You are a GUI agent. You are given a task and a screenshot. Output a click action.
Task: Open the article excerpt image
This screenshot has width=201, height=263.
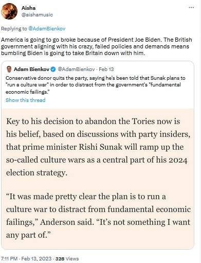coord(98,179)
